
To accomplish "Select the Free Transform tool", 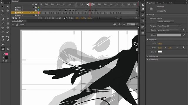I will (3, 10).
